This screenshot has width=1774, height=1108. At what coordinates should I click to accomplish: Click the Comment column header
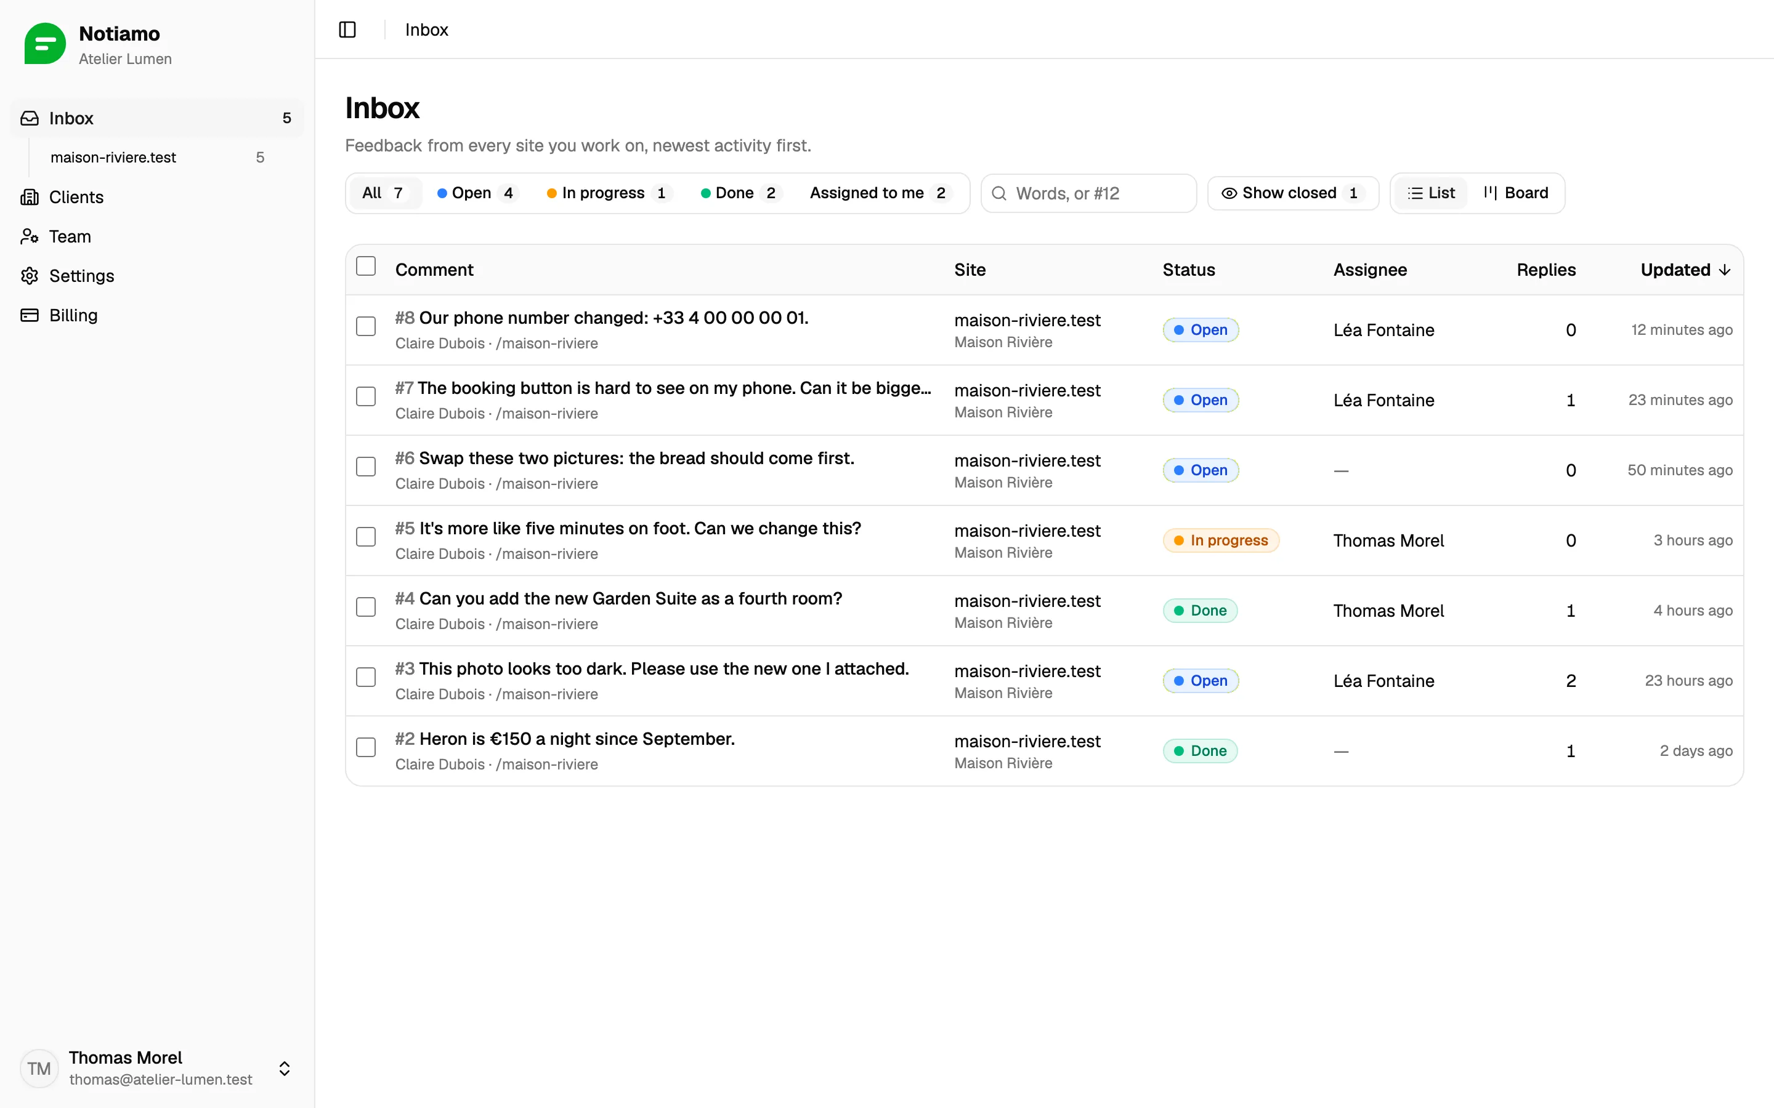[434, 270]
